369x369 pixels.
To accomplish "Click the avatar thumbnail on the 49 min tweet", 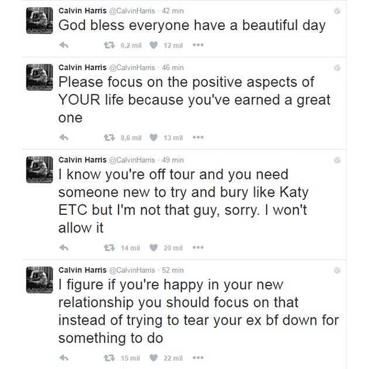I will tap(40, 169).
